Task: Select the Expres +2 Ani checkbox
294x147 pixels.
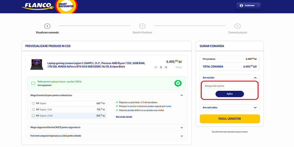Action: 33,116
